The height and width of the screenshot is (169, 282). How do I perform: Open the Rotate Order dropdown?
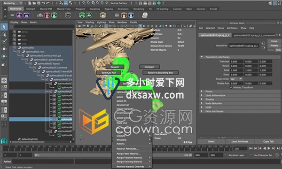pyautogui.click(x=236, y=79)
